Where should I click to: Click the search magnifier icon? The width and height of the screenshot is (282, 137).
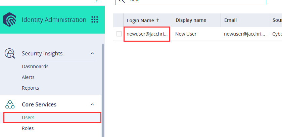coord(121,1)
